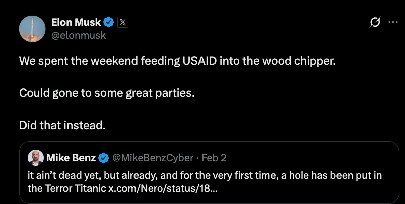Image resolution: width=405 pixels, height=204 pixels.
Task: Click the X affiliation badge beside Elon Musk
Action: point(123,23)
